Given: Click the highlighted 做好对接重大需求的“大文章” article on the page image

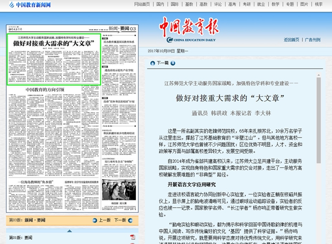Looking at the screenshot, I should (56, 44).
